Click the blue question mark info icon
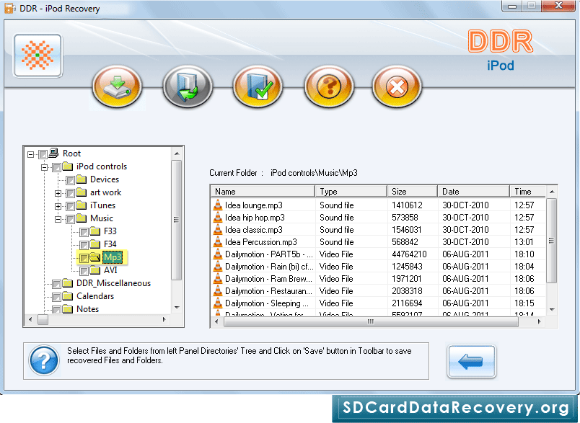 pos(44,360)
